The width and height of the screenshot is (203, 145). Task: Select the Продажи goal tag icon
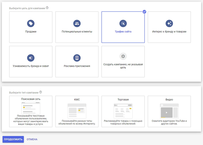[x=31, y=23]
